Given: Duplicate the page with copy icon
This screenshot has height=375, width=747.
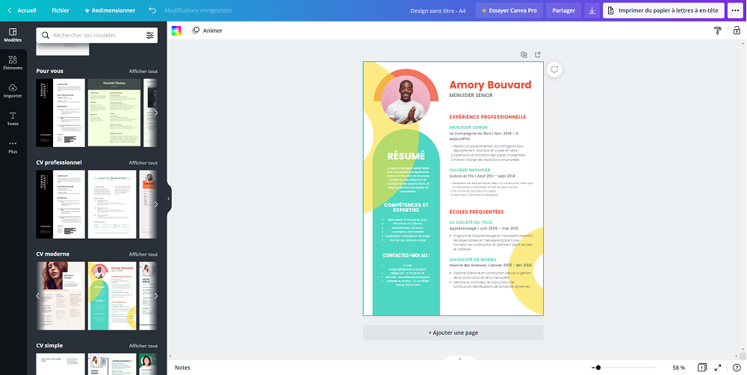Looking at the screenshot, I should coord(524,54).
